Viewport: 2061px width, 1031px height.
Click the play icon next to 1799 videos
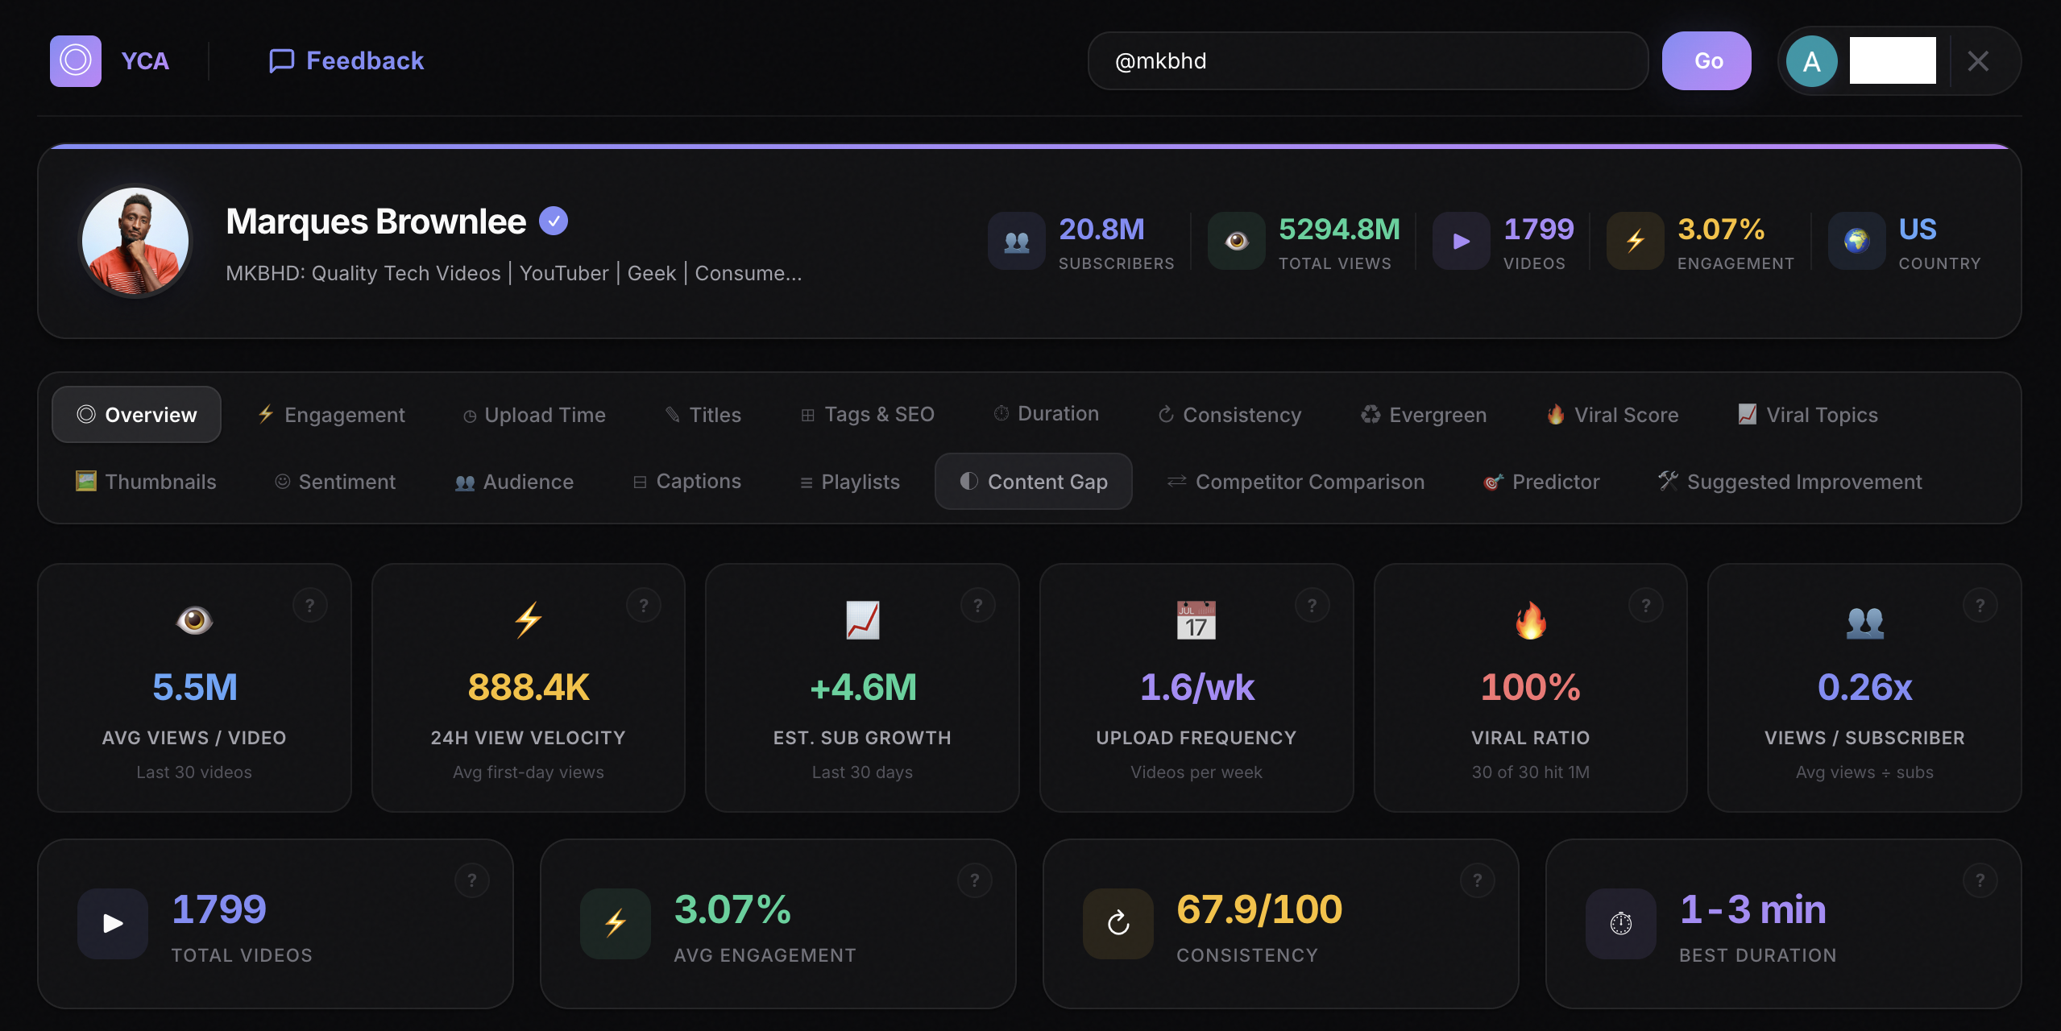click(x=1460, y=240)
